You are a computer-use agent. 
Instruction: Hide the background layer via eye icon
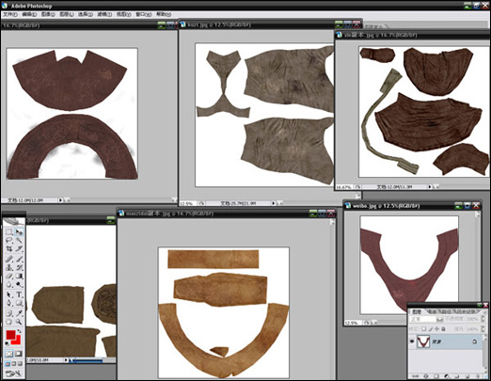(x=412, y=341)
